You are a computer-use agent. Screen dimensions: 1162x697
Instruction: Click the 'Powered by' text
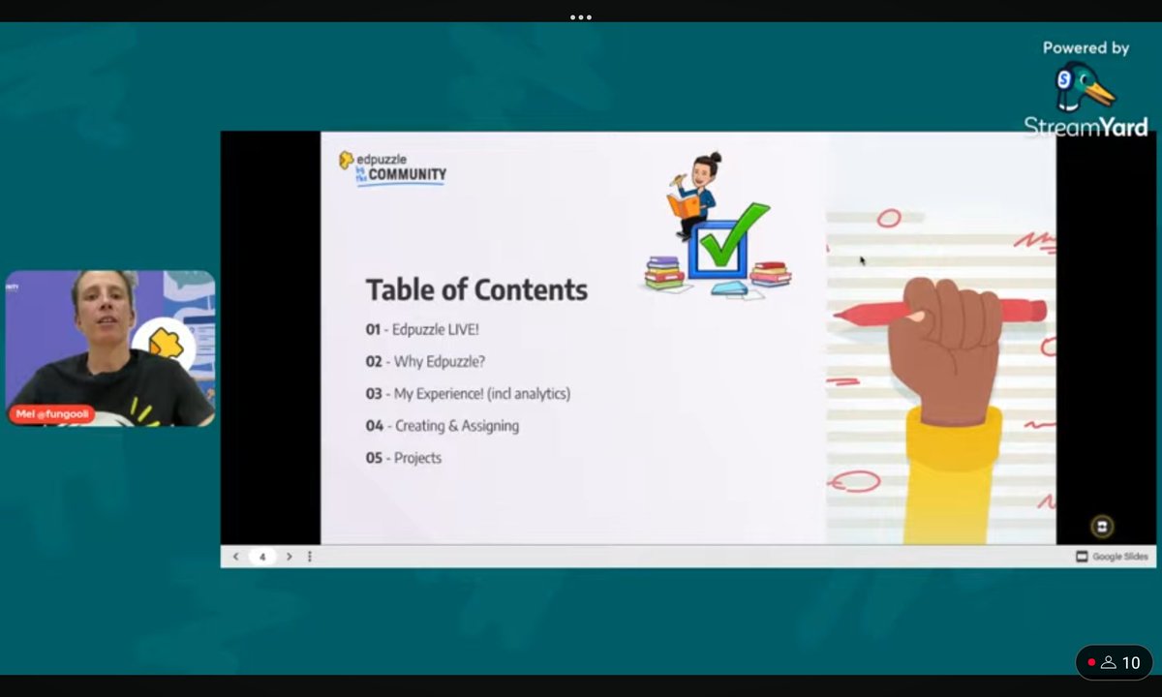click(x=1086, y=47)
